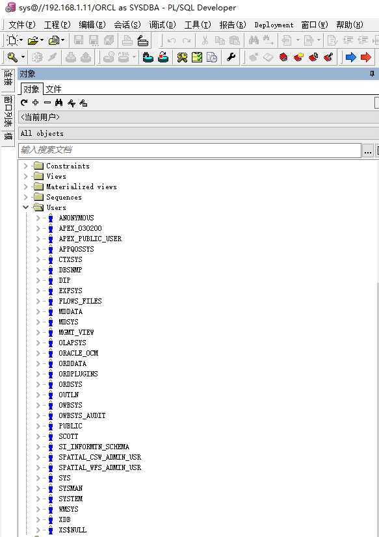This screenshot has height=537, width=379.
Task: Click the red right arrow icon
Action: pyautogui.click(x=366, y=57)
